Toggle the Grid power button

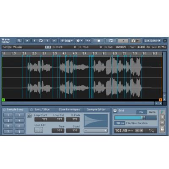point(115,111)
